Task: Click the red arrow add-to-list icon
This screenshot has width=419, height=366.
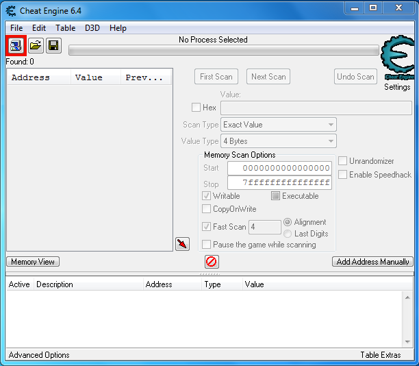Action: pyautogui.click(x=182, y=244)
